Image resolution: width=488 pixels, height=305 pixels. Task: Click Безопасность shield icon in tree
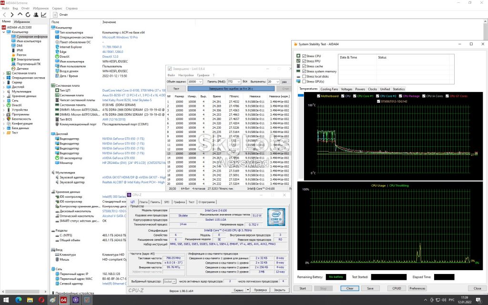coord(9,119)
